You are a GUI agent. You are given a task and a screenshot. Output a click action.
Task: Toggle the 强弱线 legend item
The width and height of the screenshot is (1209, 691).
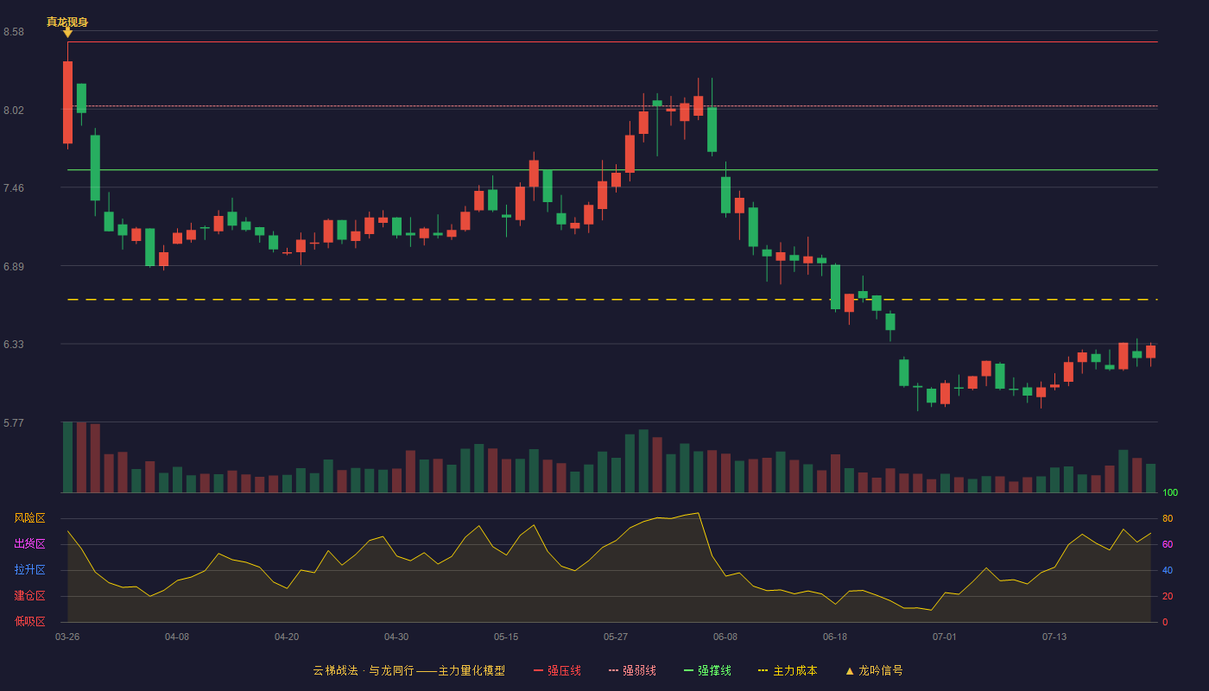(x=632, y=670)
